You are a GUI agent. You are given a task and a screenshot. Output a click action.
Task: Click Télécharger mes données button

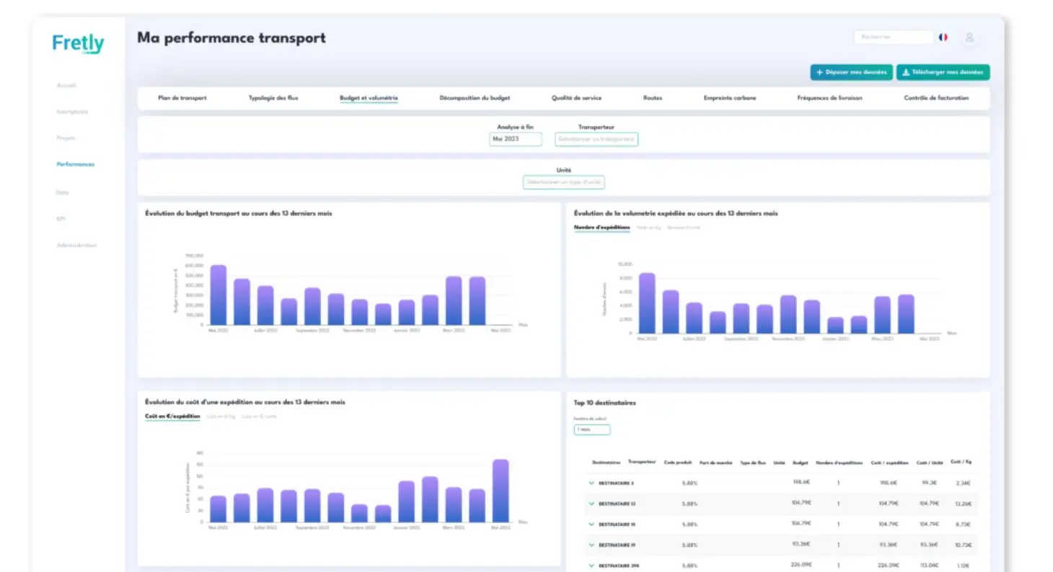click(x=943, y=72)
